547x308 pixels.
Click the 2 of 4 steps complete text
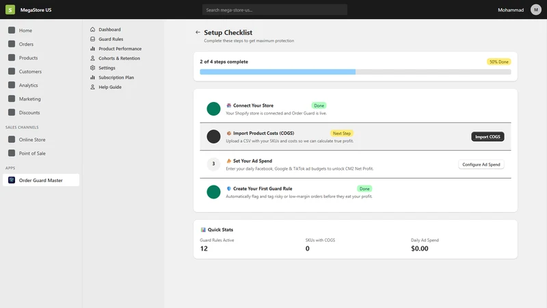click(x=224, y=62)
